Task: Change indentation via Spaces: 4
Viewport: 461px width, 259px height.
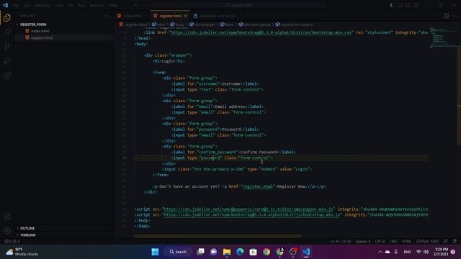Action: [363, 242]
